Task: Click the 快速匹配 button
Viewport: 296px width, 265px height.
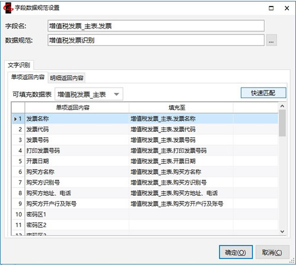Action: pyautogui.click(x=263, y=93)
